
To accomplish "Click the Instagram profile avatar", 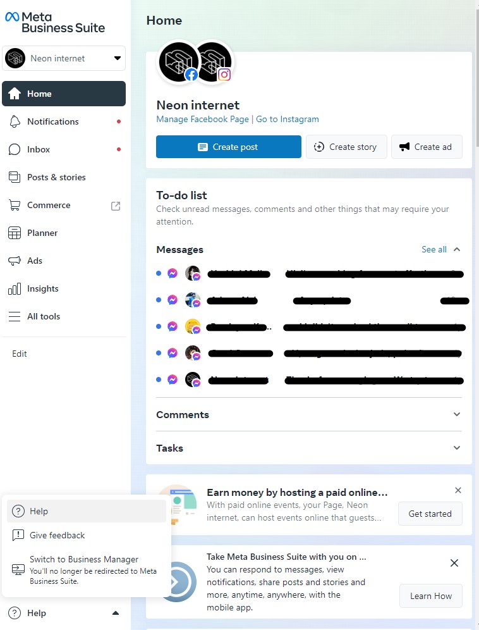I will point(215,62).
